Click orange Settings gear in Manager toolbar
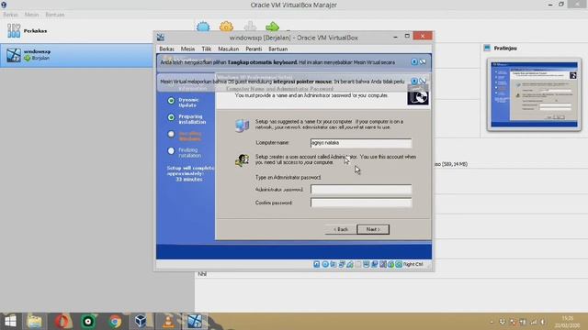This screenshot has height=330, width=588. click(x=226, y=27)
